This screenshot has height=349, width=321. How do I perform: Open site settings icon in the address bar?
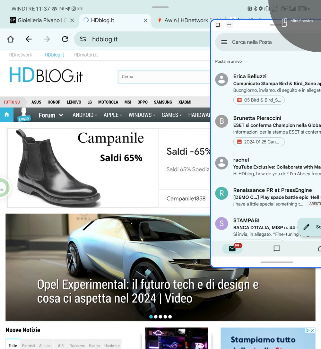tap(83, 39)
